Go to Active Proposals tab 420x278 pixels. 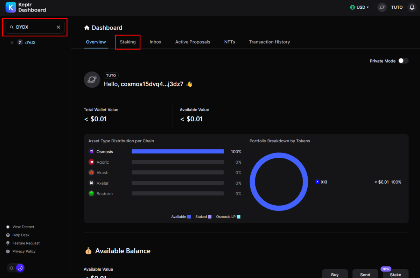pos(193,42)
